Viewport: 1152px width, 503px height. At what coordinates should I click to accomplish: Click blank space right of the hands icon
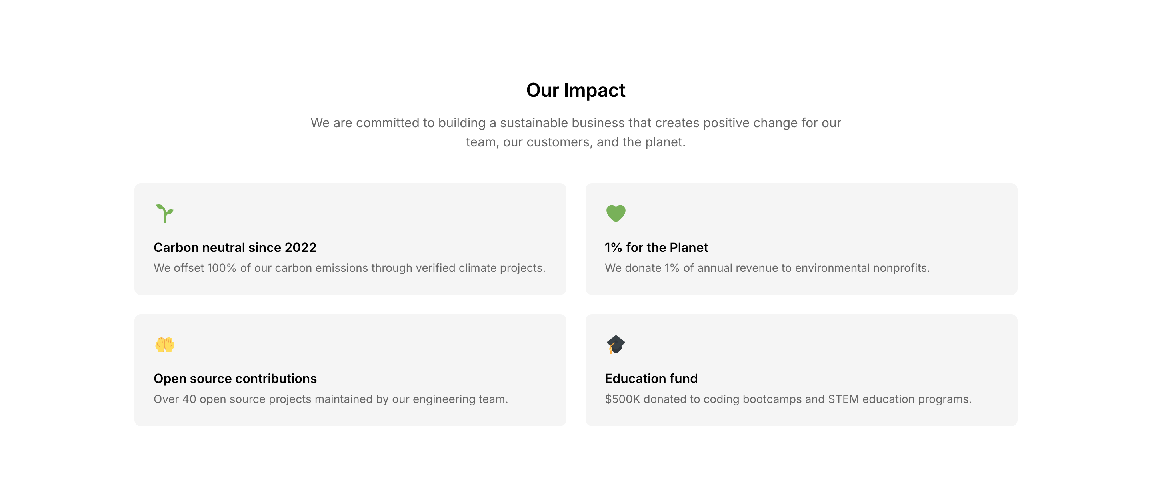[x=358, y=345]
